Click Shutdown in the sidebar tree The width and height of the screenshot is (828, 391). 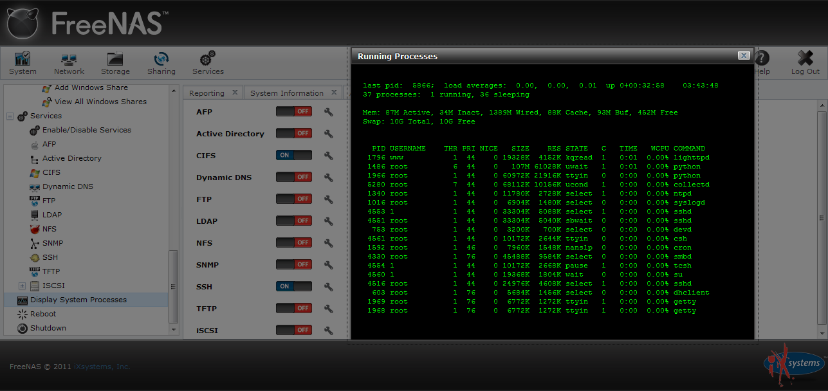tap(48, 328)
